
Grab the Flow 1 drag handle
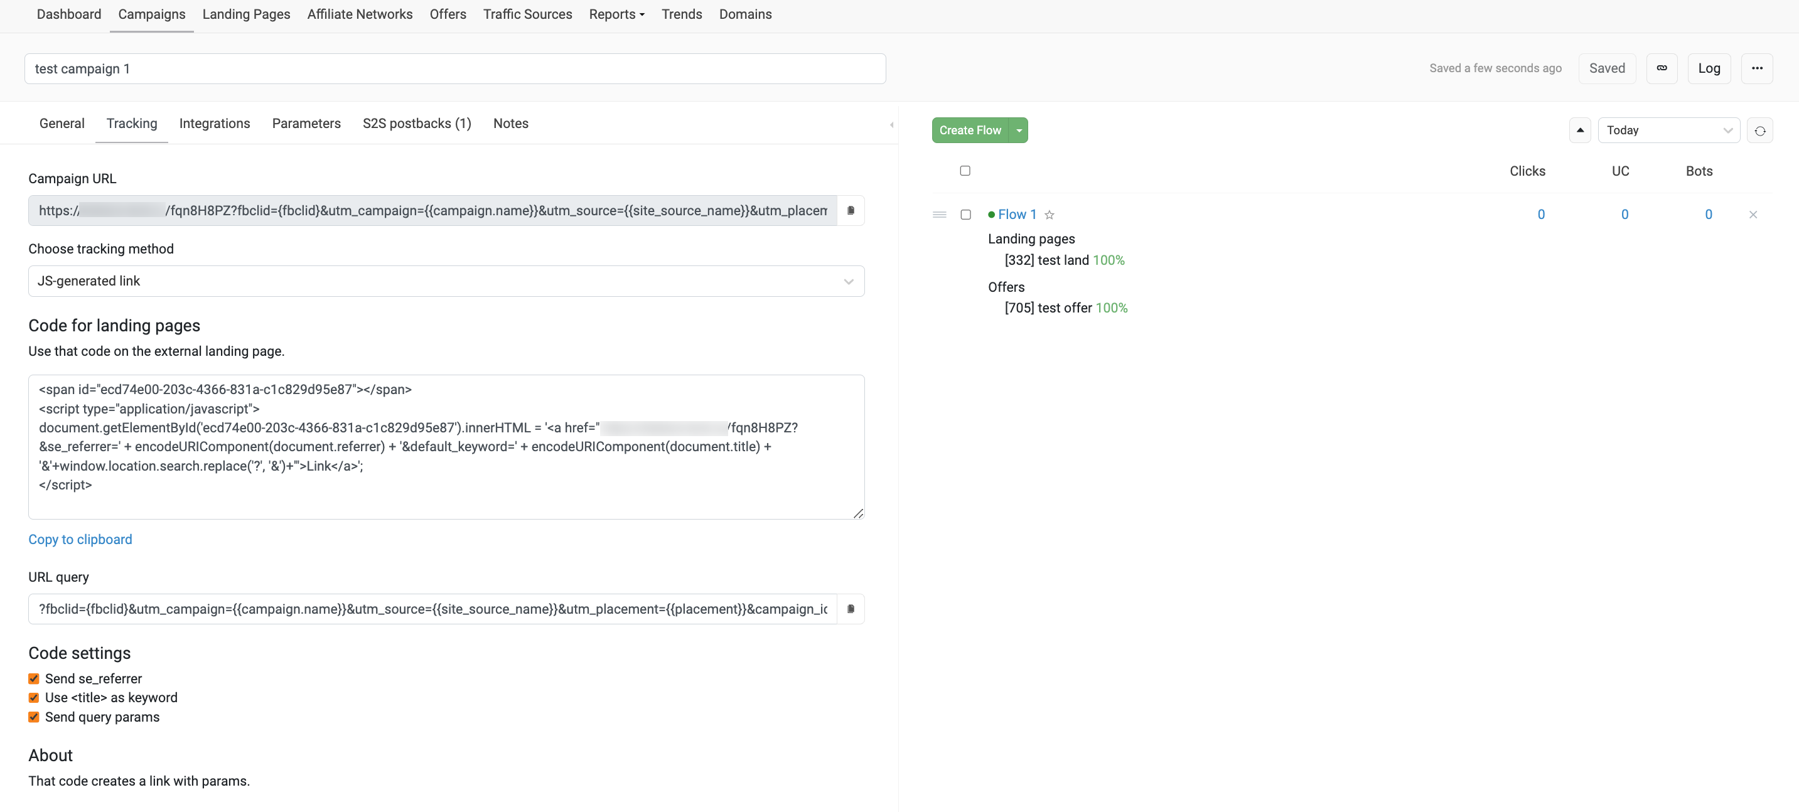pos(939,215)
